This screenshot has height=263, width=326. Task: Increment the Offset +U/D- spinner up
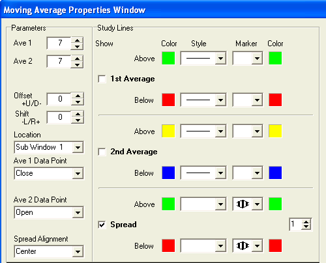point(78,96)
